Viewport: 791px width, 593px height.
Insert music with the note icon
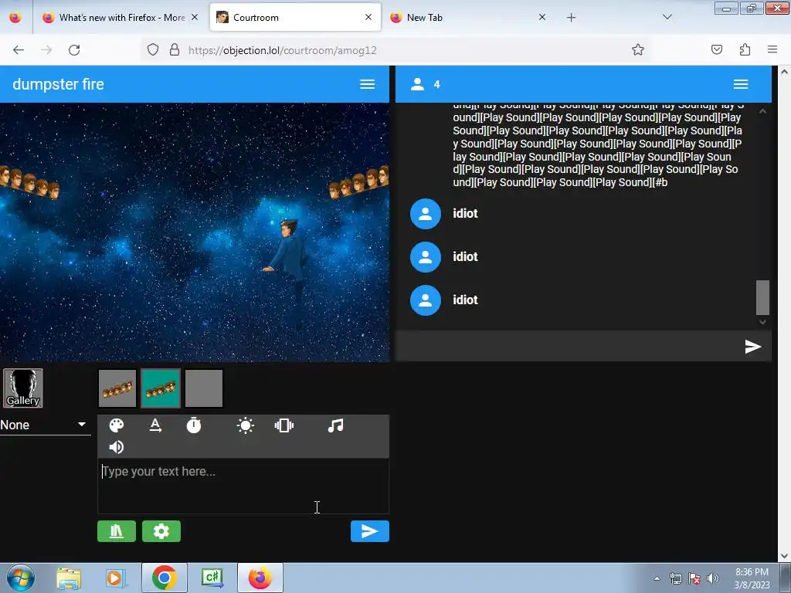(335, 425)
